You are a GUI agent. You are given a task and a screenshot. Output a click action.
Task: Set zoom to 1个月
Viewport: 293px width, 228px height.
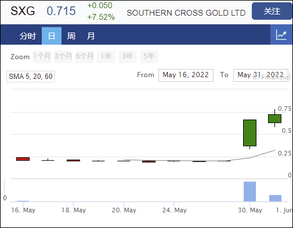42,56
